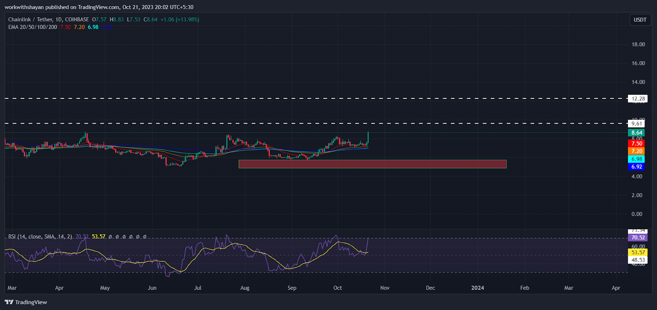Click the cyan 6.98 EMA price tag
The height and width of the screenshot is (310, 657).
click(x=636, y=159)
